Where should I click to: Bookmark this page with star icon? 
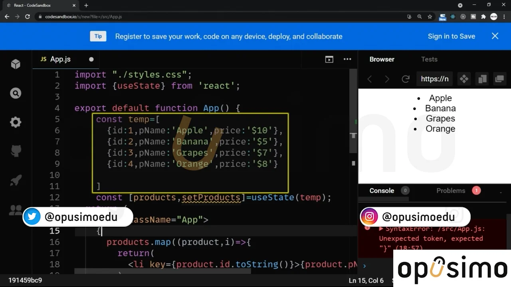click(x=430, y=17)
